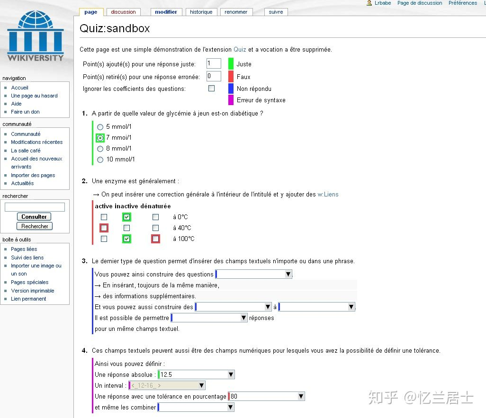486x418 pixels.
Task: Open Version imprimable link
Action: [x=33, y=291]
